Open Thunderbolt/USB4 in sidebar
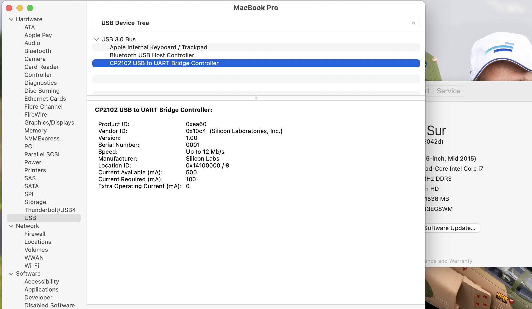The image size is (532, 309). pyautogui.click(x=50, y=210)
